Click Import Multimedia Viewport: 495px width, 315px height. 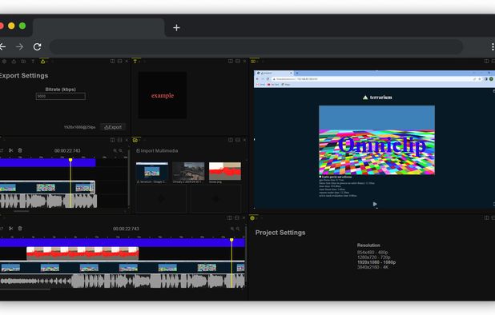pos(157,151)
